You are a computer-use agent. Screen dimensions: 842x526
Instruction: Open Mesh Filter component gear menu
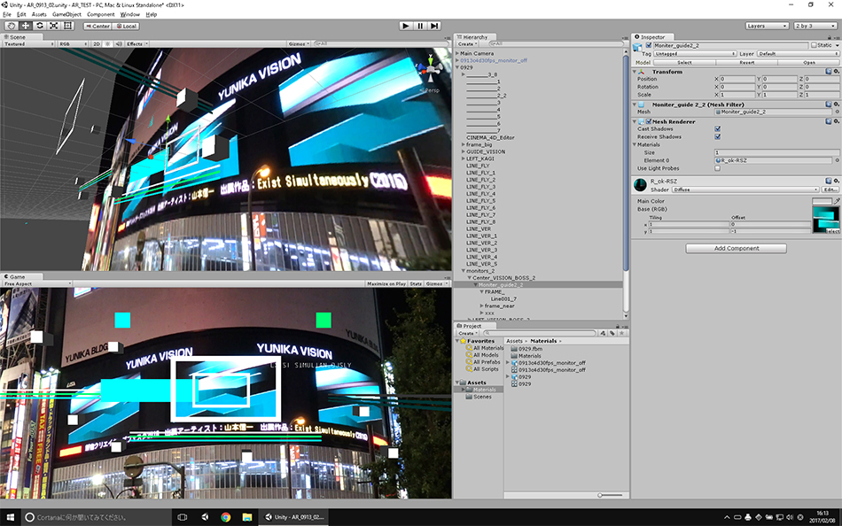click(x=836, y=104)
